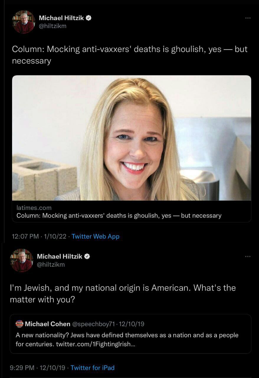
Task: Open the 'Twitter Web App' source link
Action: click(95, 236)
